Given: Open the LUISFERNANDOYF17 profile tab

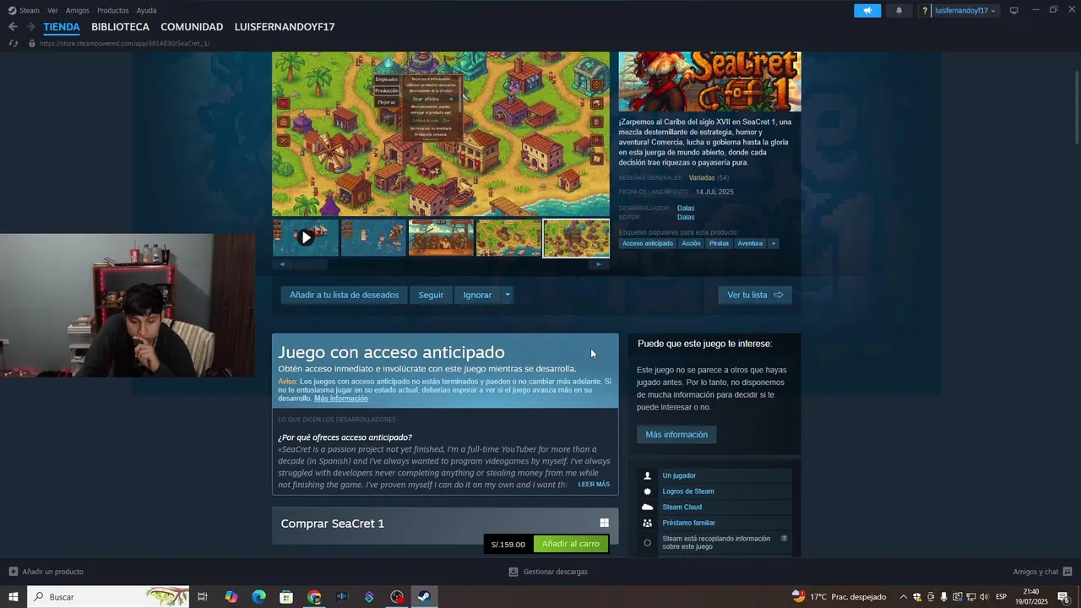Looking at the screenshot, I should pyautogui.click(x=285, y=27).
